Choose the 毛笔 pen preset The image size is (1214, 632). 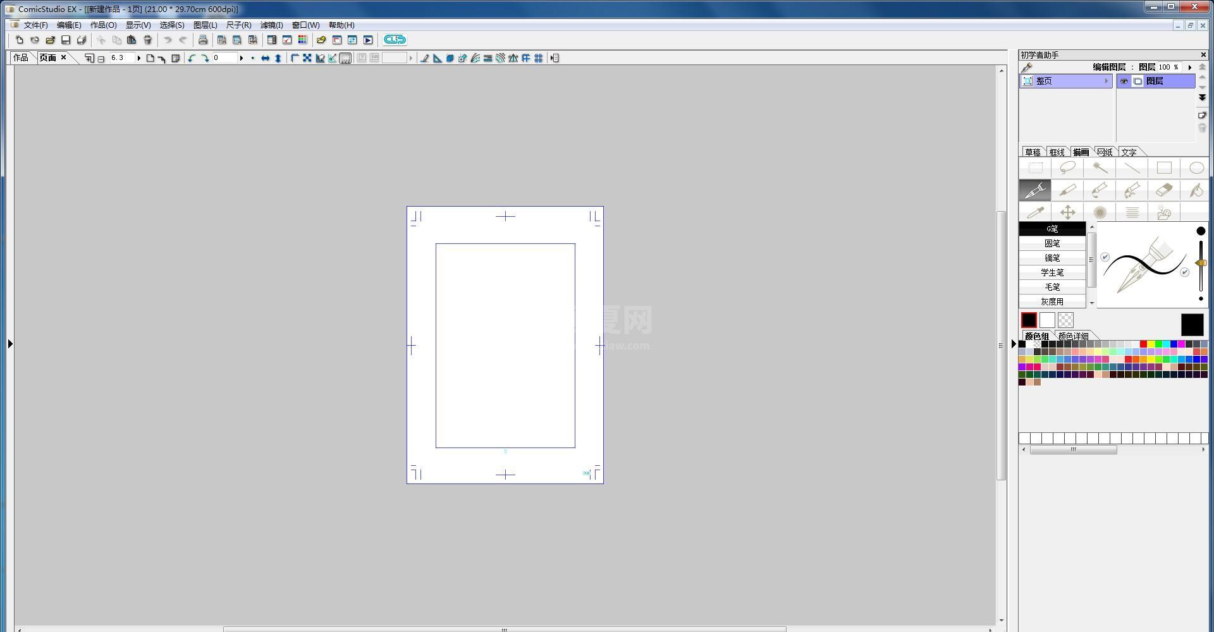tap(1052, 287)
